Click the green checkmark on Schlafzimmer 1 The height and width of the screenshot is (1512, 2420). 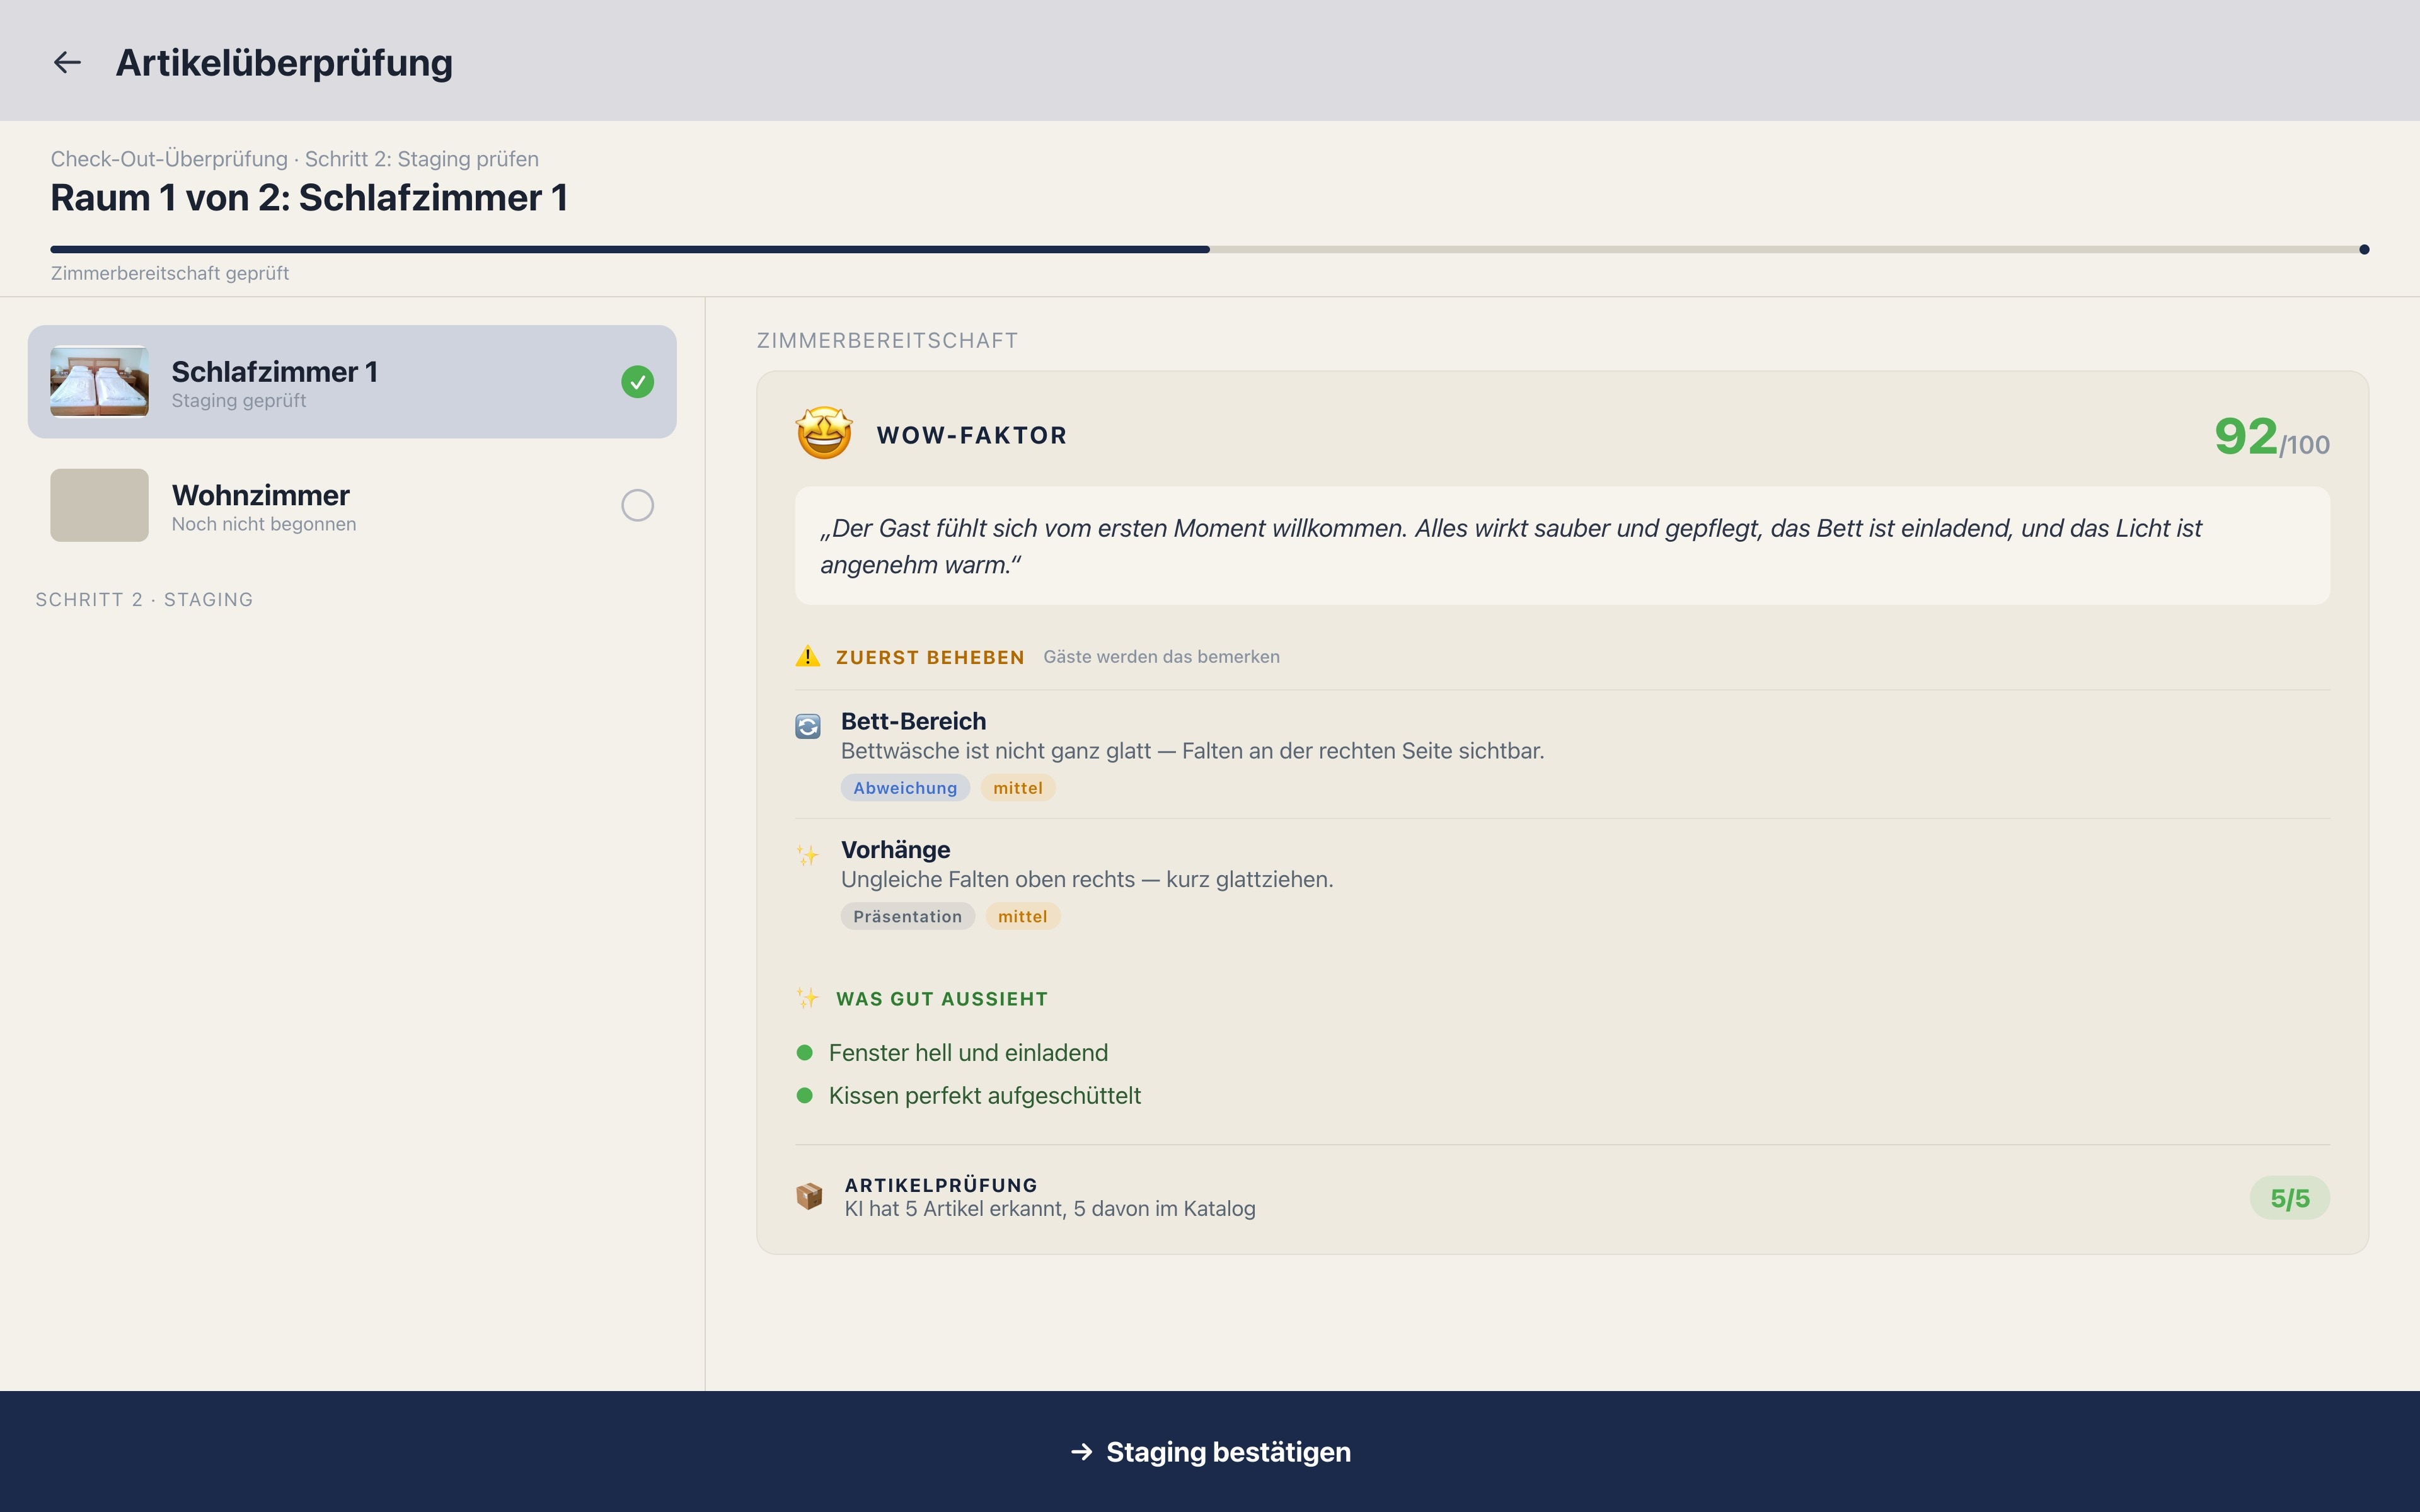(x=637, y=382)
